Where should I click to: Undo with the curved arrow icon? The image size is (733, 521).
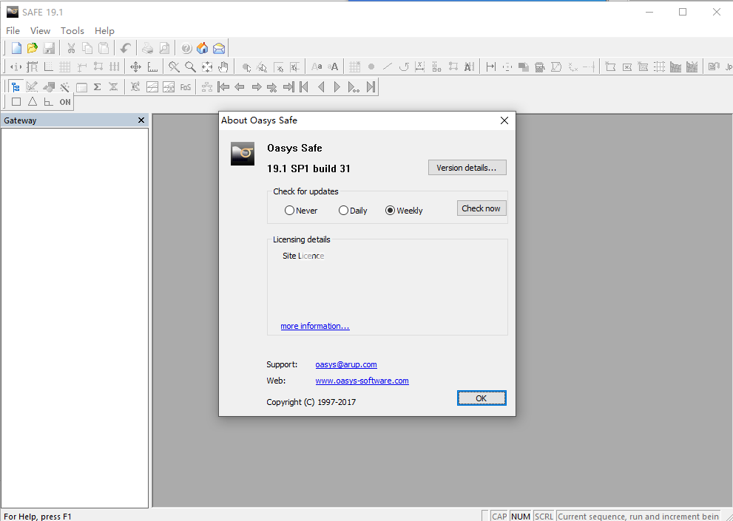click(x=125, y=48)
